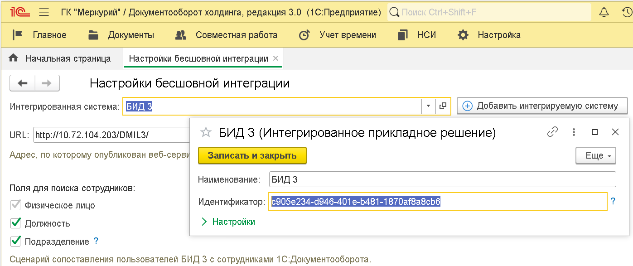Expand the Настройки section in dialog

pos(228,222)
